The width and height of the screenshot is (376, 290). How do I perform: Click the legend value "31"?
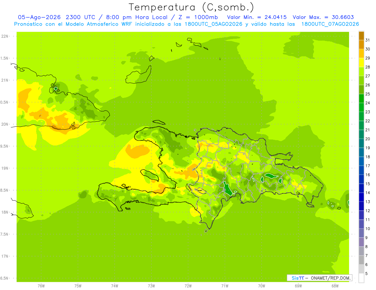pos(368,40)
